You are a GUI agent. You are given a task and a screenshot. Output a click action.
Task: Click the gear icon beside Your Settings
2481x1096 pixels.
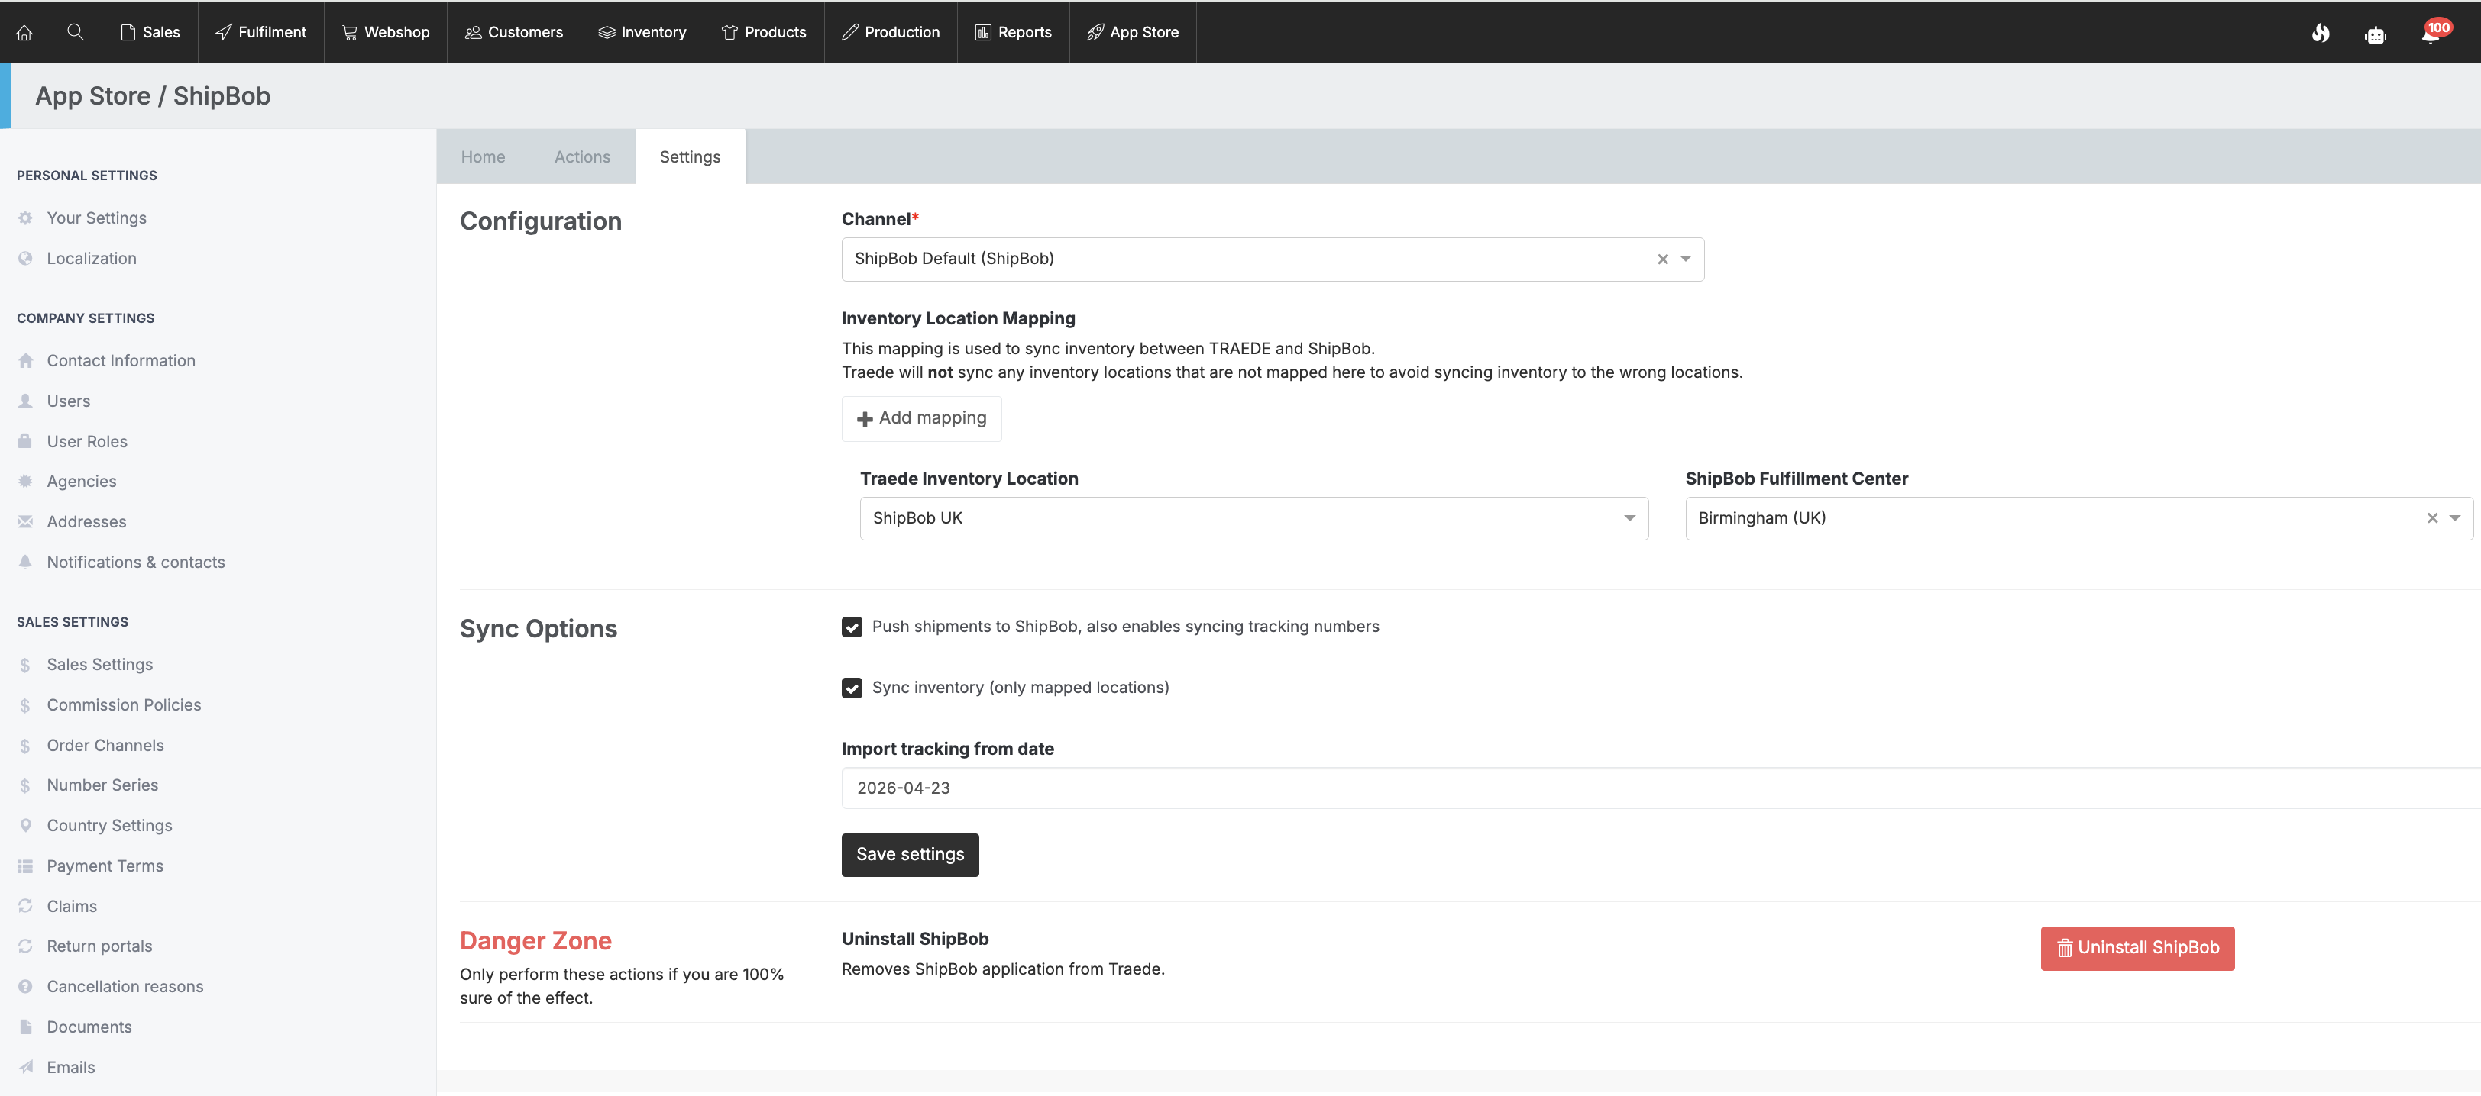(x=26, y=218)
